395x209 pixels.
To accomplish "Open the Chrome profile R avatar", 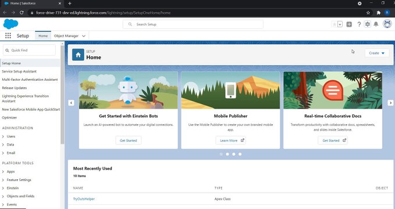I will coord(387,13).
